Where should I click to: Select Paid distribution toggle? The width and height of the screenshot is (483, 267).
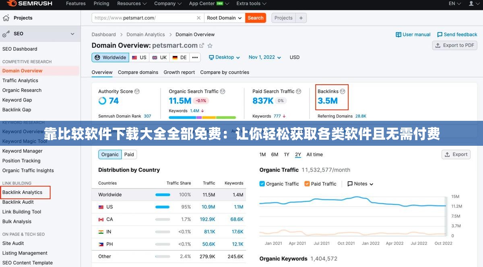(x=129, y=155)
